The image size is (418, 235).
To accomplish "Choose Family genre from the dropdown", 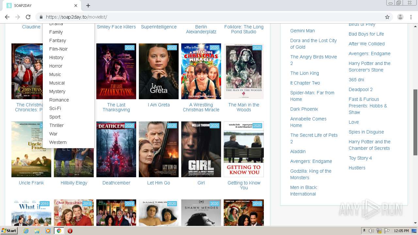I will [56, 32].
